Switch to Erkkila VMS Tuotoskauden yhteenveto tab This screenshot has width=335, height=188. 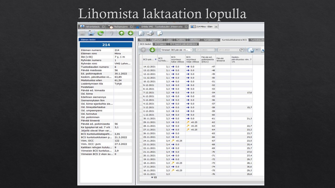pyautogui.click(x=162, y=27)
